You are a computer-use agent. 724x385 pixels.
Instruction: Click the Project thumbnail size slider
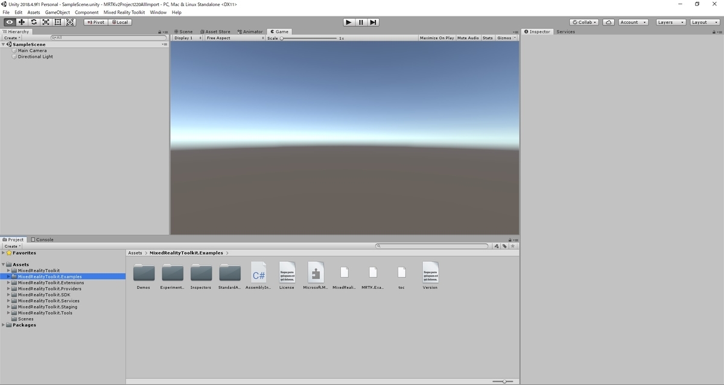(504, 381)
